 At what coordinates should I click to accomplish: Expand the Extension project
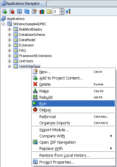[9, 45]
